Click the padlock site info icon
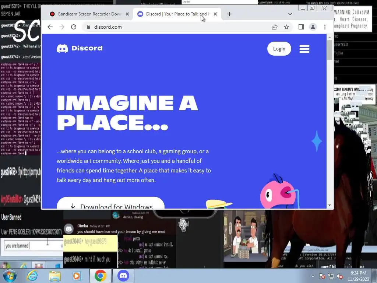Viewport: 377px width, 283px height. [88, 27]
